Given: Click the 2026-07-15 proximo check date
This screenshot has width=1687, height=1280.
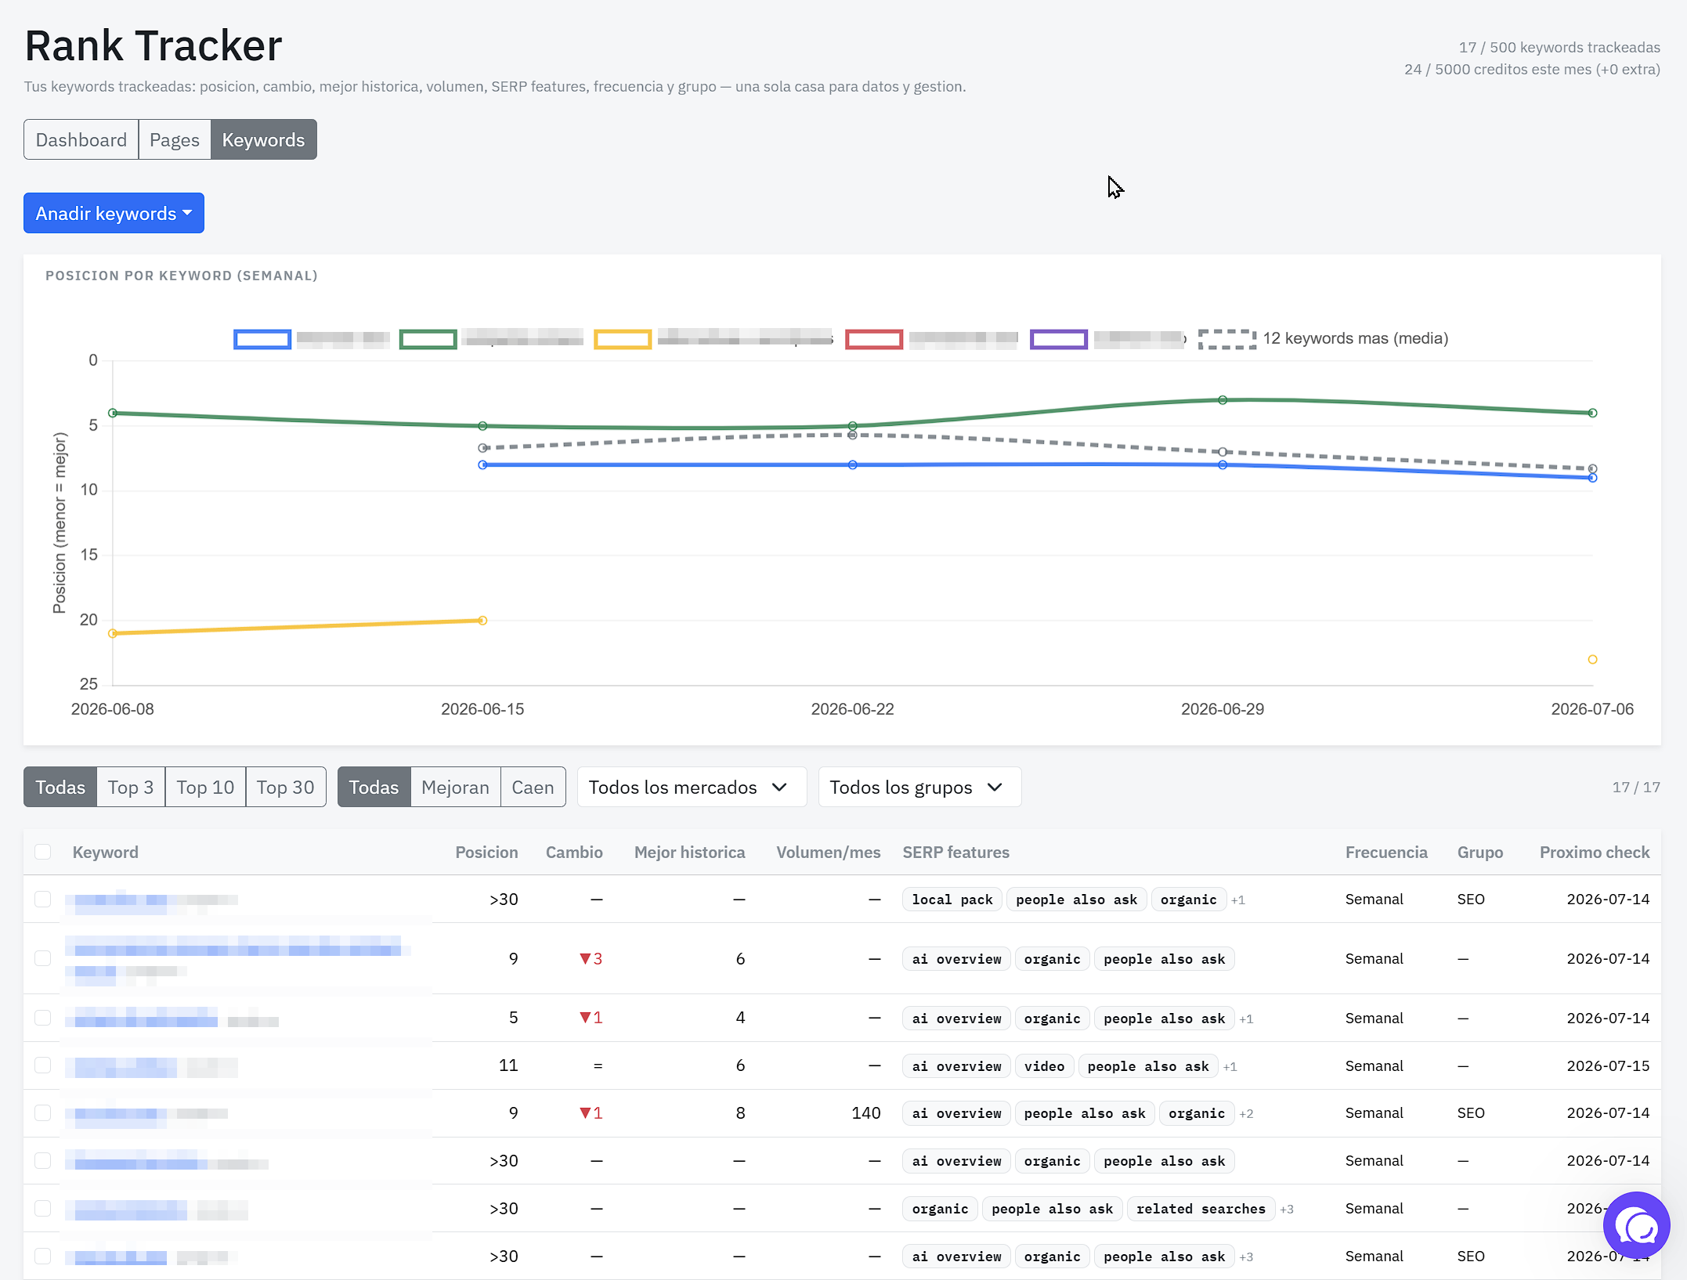Looking at the screenshot, I should [x=1608, y=1065].
